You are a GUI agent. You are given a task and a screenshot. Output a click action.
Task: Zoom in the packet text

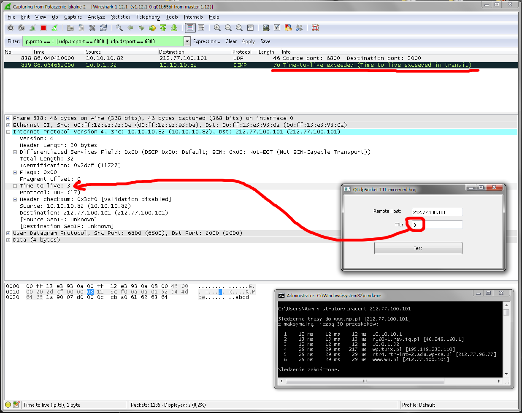pos(217,28)
